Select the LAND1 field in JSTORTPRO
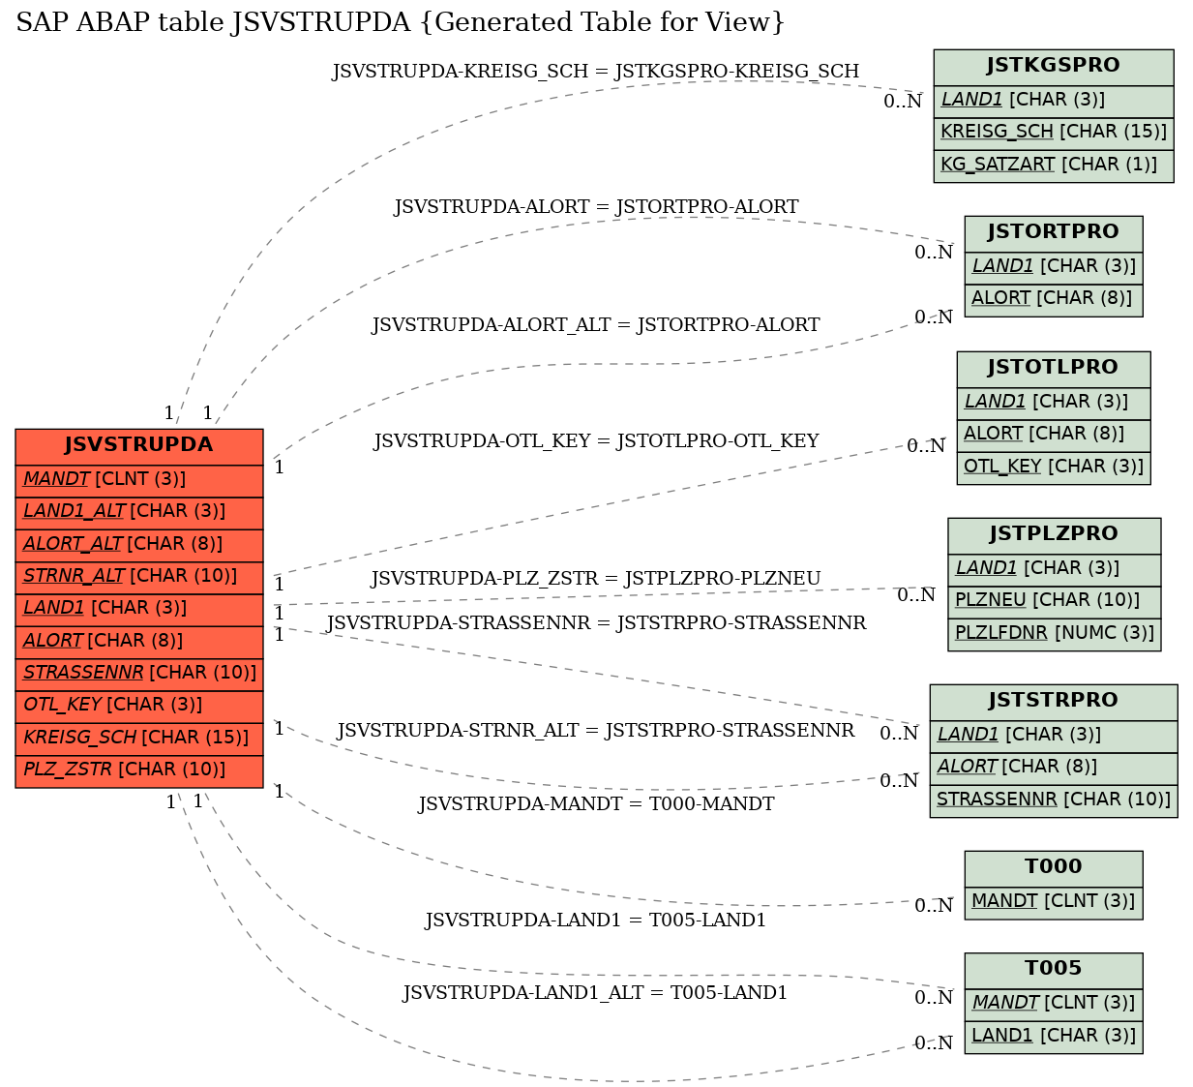The width and height of the screenshot is (1193, 1087). [x=1054, y=267]
